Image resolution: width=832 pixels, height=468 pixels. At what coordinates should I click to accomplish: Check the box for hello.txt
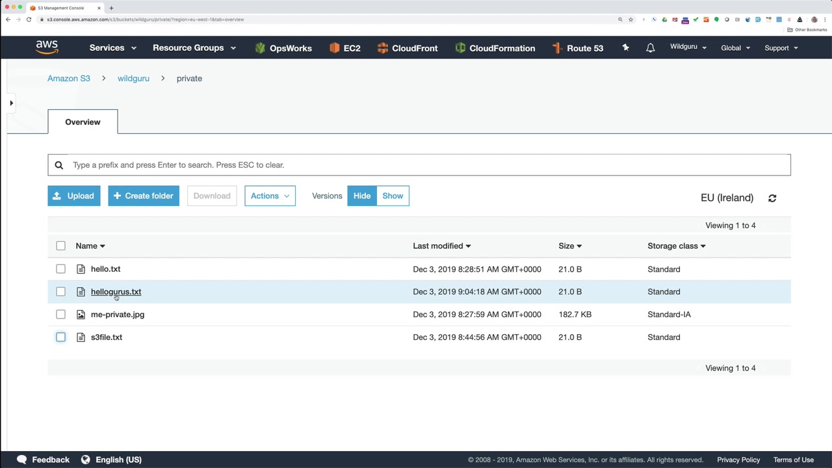point(60,269)
